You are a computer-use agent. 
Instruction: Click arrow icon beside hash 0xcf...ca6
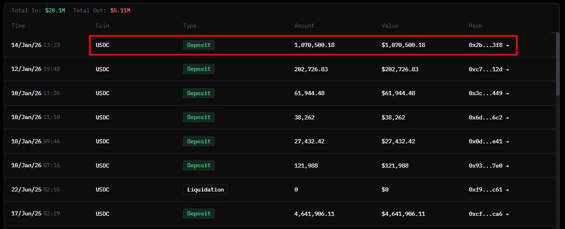click(x=507, y=214)
